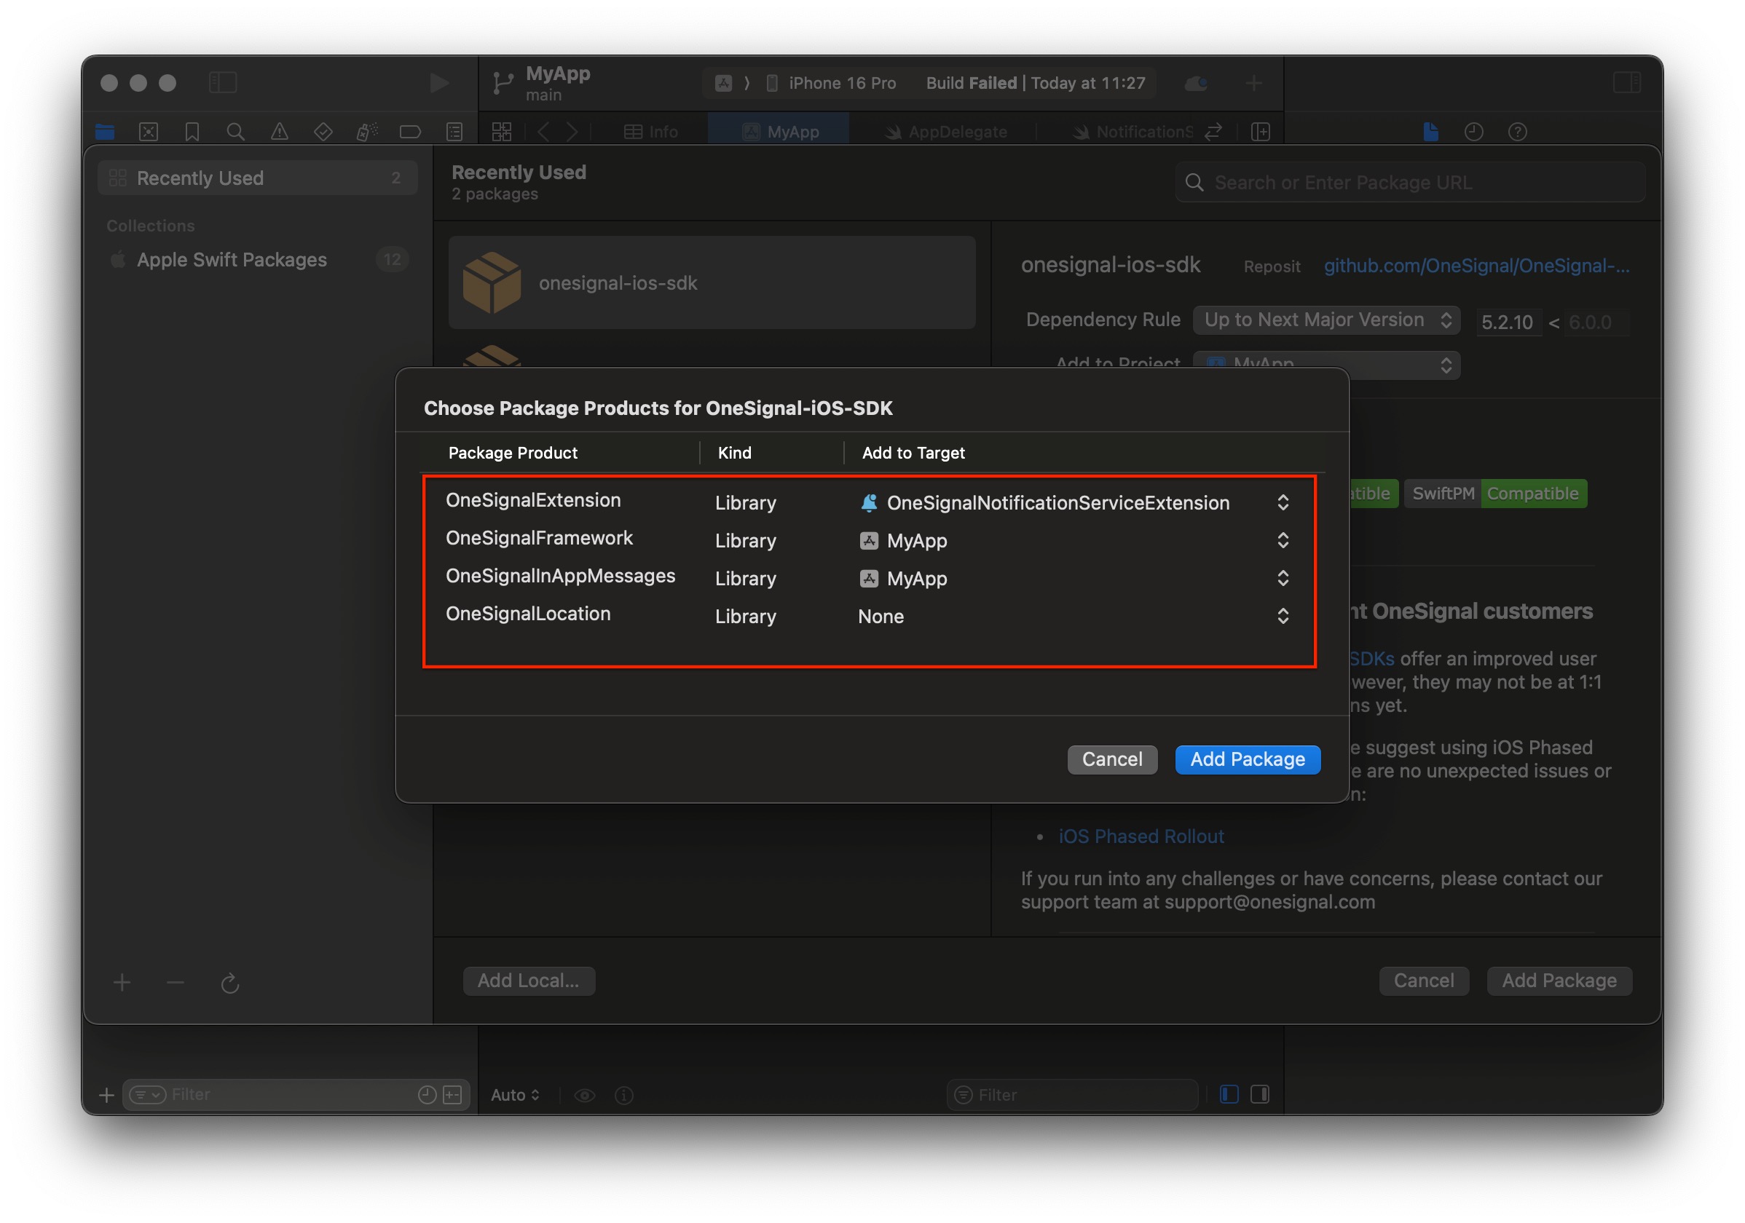Select iPhone 16 Pro run destination
The width and height of the screenshot is (1745, 1223).
[x=832, y=83]
